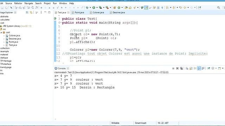Open the Project menu
This screenshot has width=225, height=126.
tap(47, 3)
